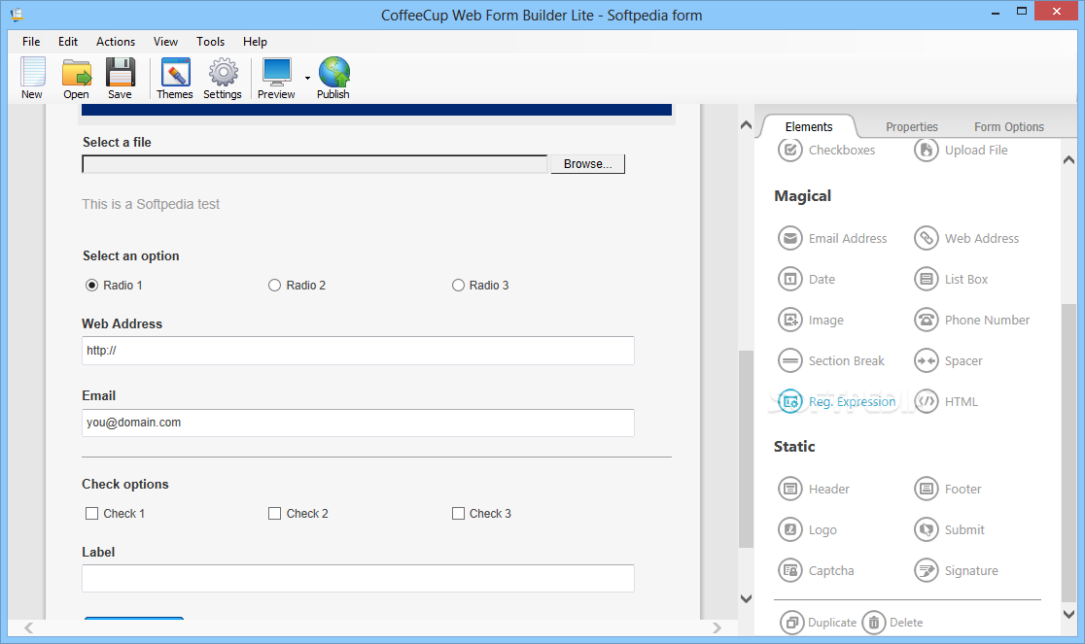Add a Checkboxes element

click(x=826, y=150)
